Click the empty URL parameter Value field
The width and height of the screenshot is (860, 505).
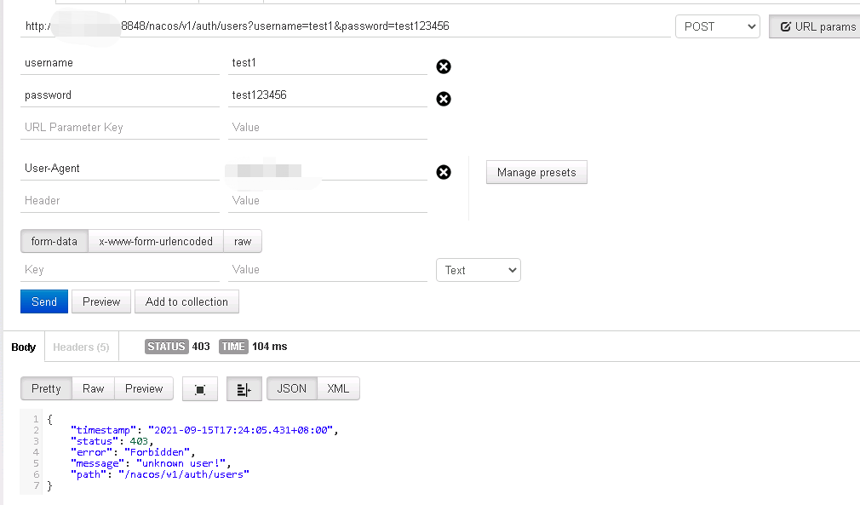(x=328, y=128)
